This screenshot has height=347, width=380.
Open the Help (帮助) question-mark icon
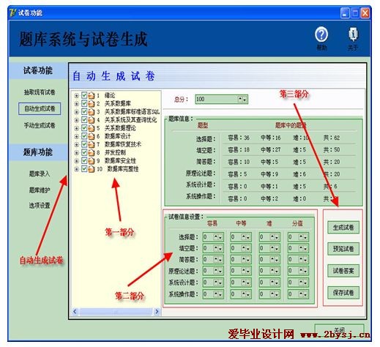(321, 34)
